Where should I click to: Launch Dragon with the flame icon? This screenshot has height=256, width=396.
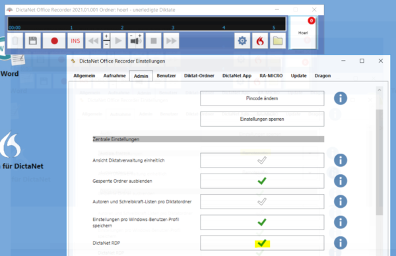(260, 41)
